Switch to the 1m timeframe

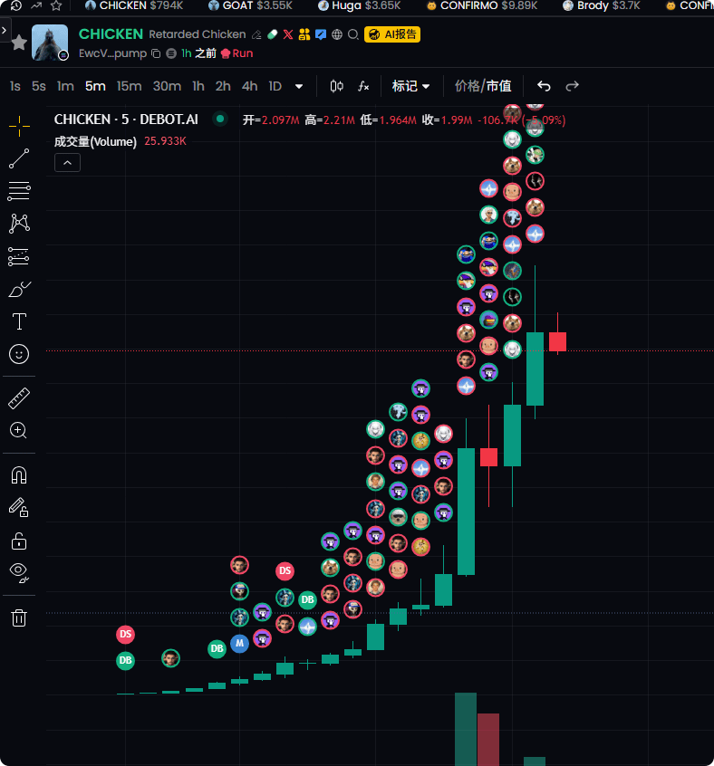[65, 86]
